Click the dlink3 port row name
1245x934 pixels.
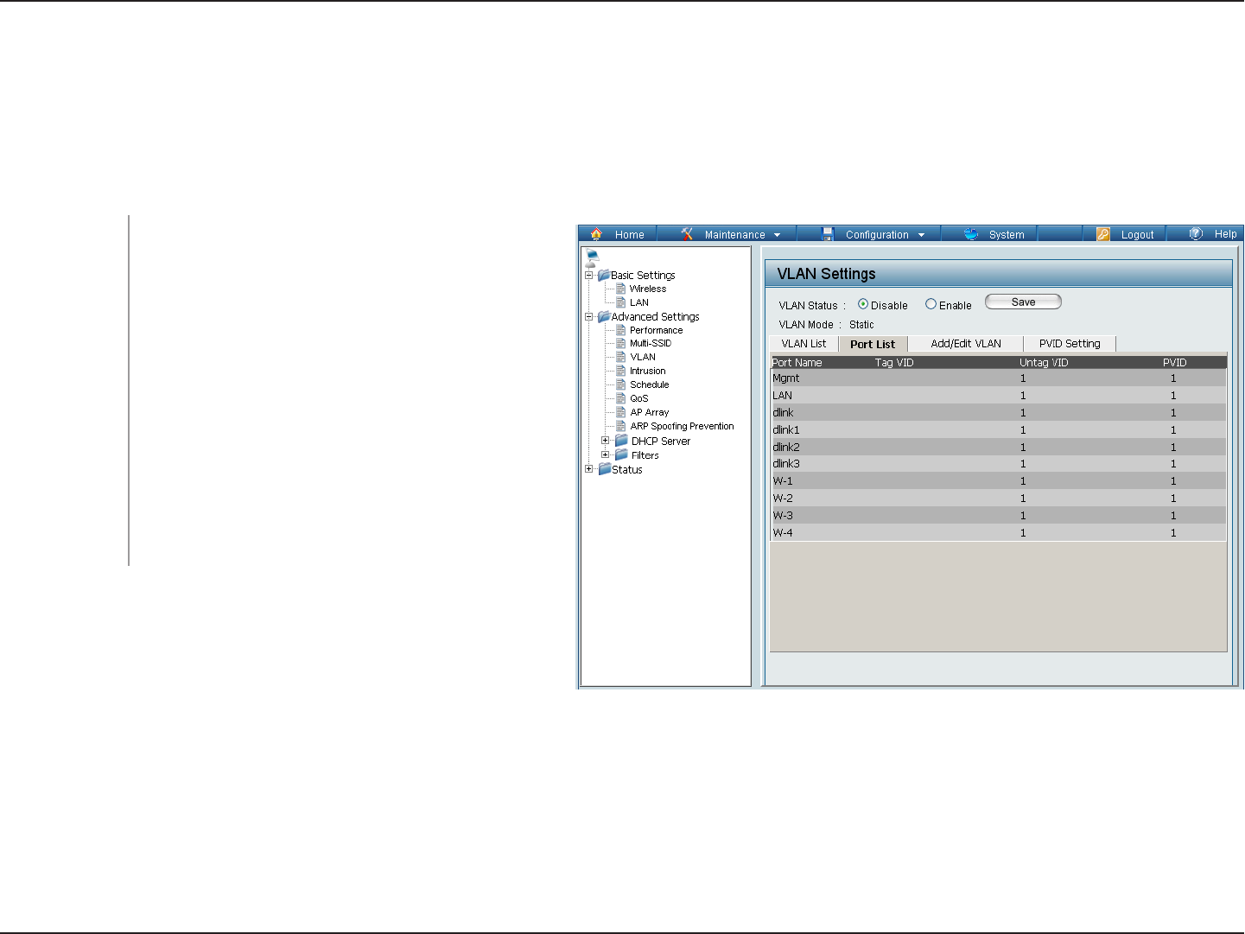click(x=786, y=464)
